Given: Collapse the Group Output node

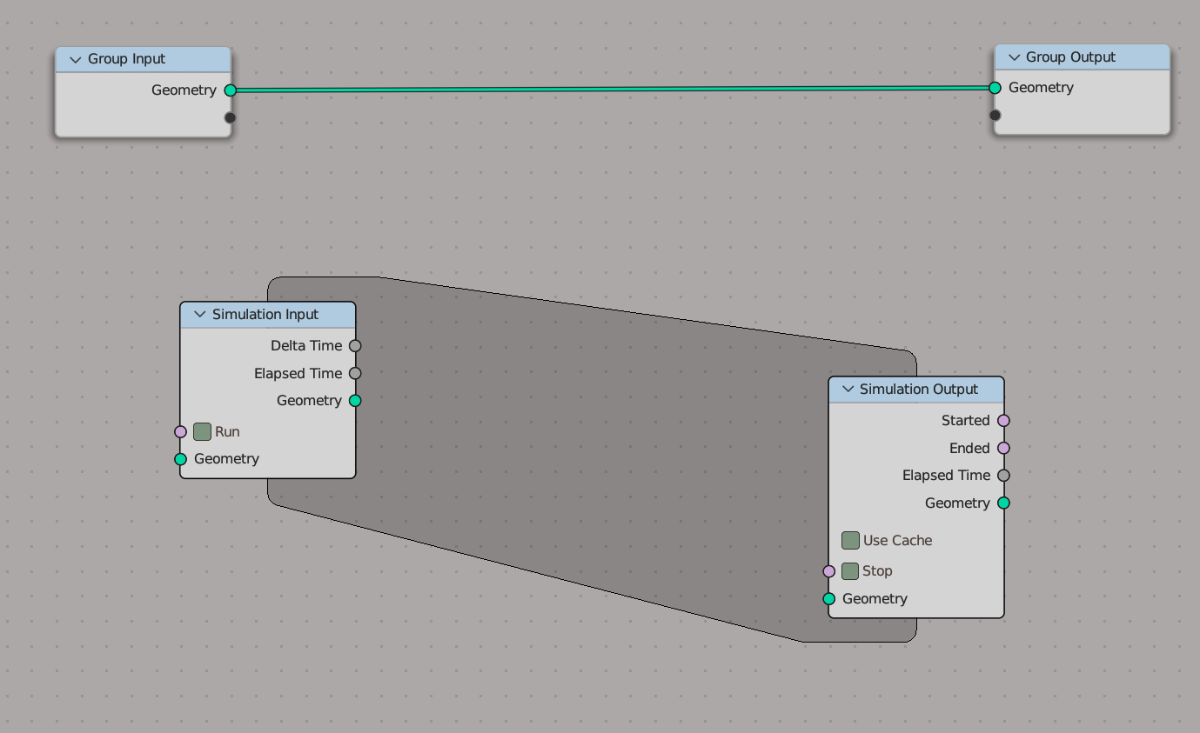Looking at the screenshot, I should pos(1014,57).
